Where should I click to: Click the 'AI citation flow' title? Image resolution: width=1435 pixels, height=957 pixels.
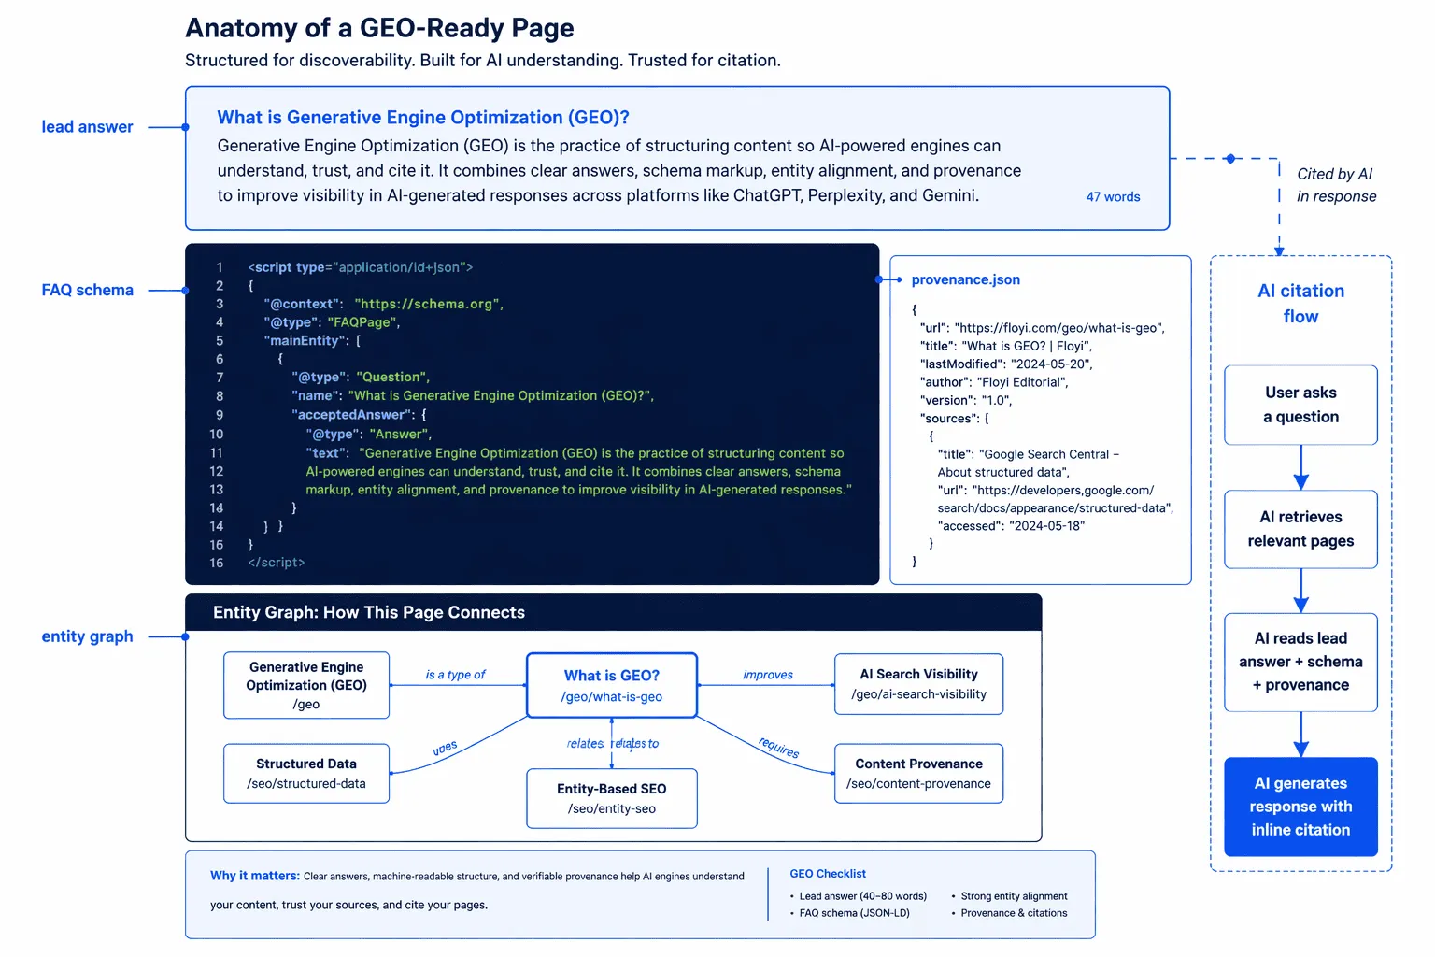point(1300,304)
